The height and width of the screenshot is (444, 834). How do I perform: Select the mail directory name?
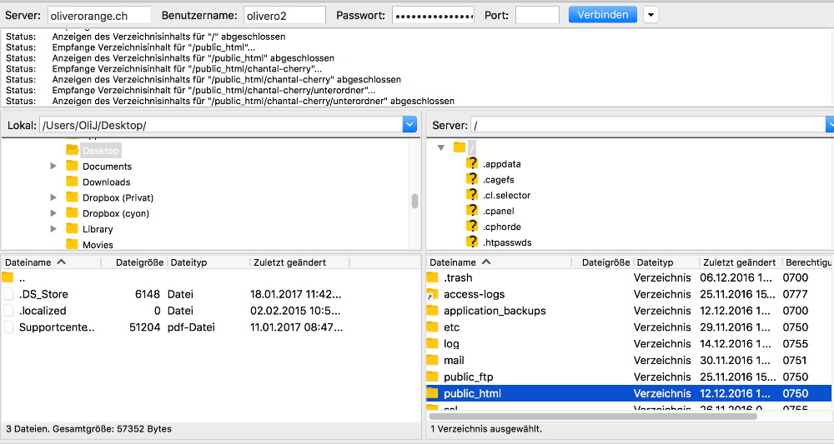[454, 360]
